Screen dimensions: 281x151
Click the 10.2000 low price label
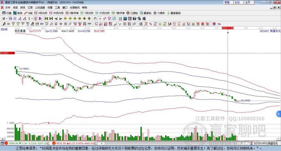(x=245, y=100)
